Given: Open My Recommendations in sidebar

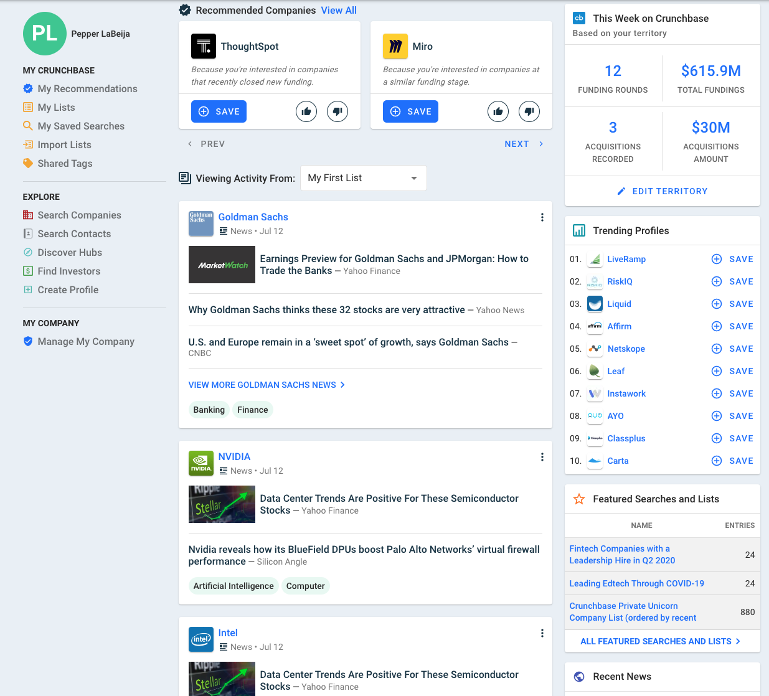Looking at the screenshot, I should [80, 88].
